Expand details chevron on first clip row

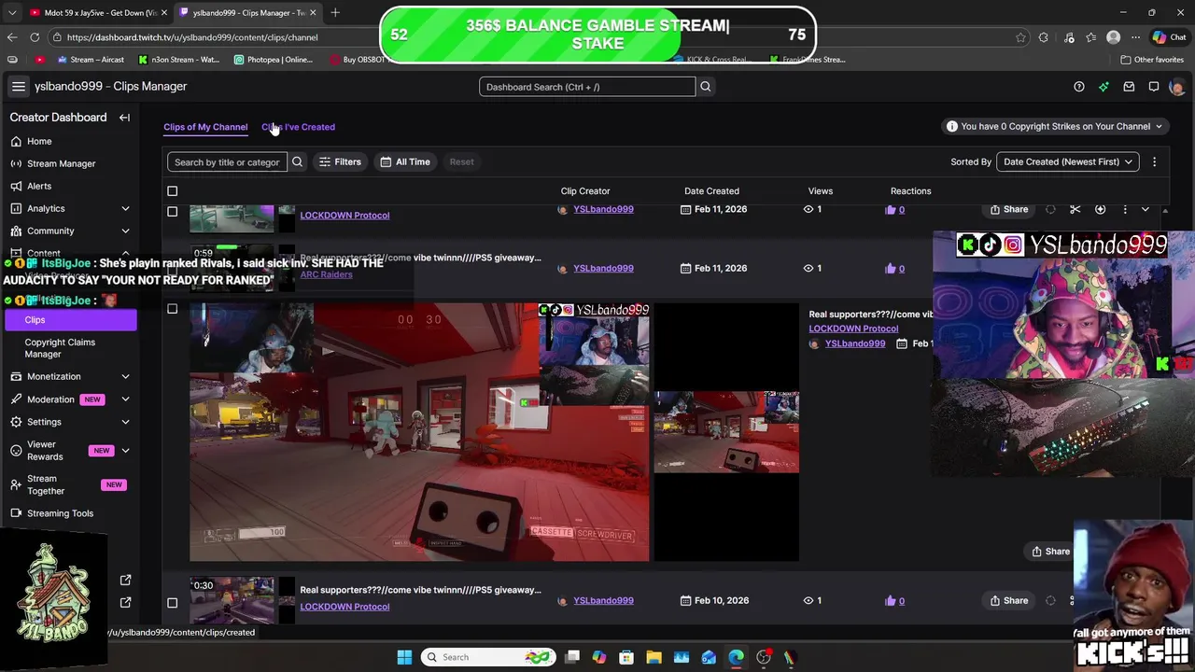[1146, 209]
